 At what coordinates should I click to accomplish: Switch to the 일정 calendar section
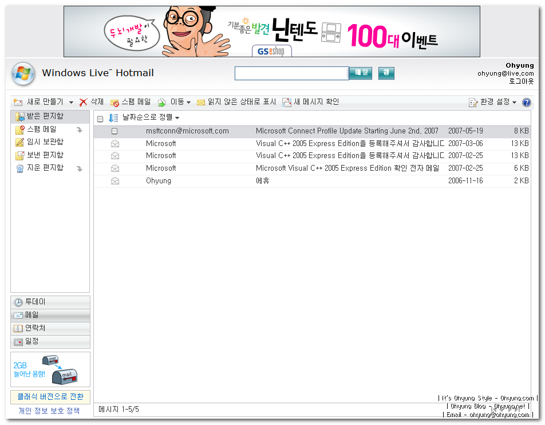point(50,342)
